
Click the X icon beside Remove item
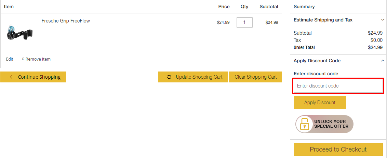click(x=23, y=59)
